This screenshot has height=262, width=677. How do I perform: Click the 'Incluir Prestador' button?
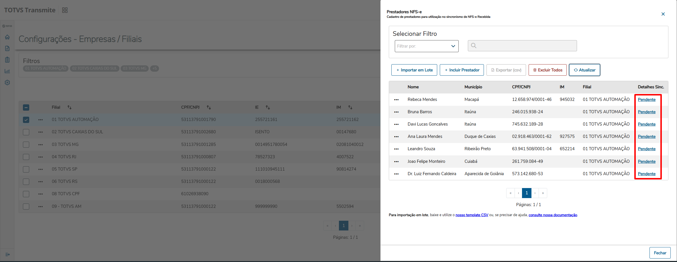(x=462, y=70)
